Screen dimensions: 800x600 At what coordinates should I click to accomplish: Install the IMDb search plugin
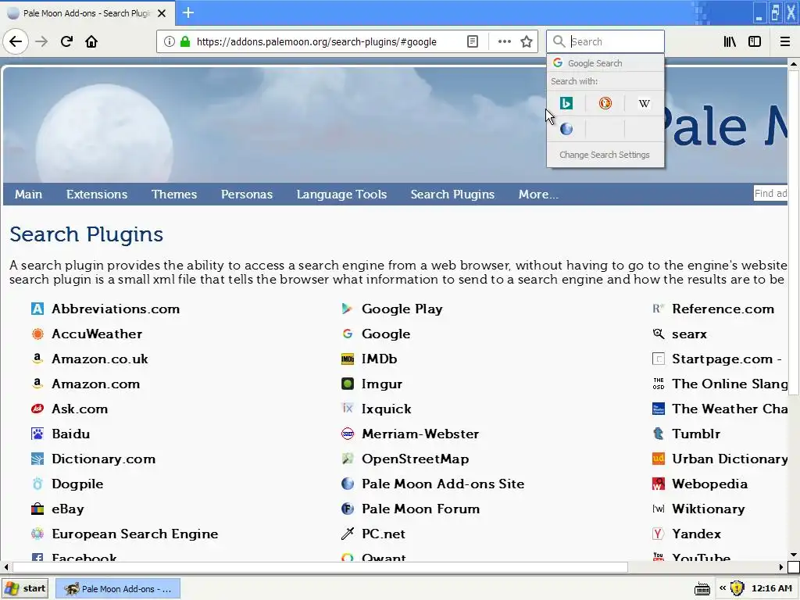click(379, 359)
